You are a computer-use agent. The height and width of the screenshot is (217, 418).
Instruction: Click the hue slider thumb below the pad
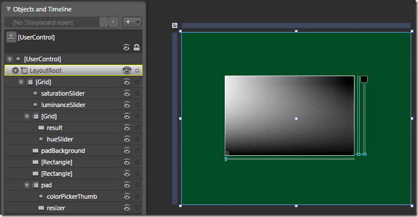(226, 159)
